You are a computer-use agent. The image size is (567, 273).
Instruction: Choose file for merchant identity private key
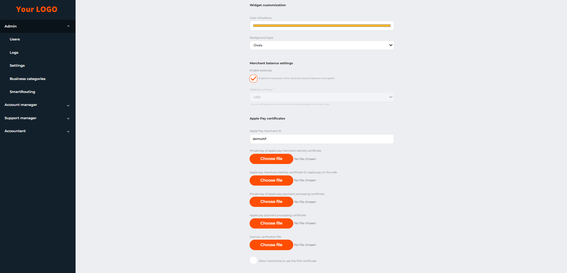271,159
